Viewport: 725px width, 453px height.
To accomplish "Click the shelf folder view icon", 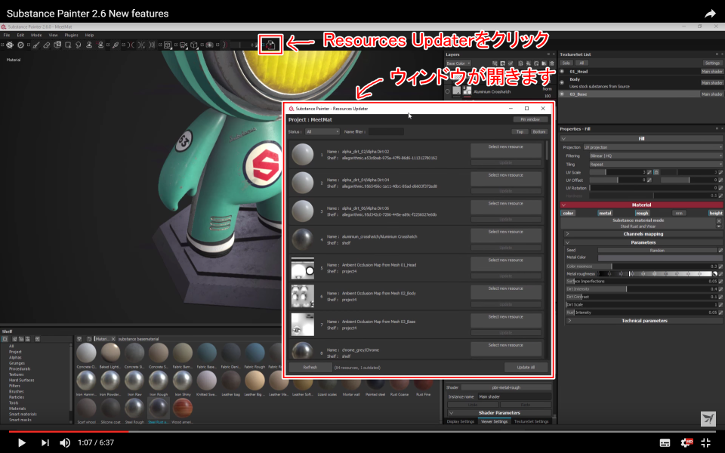I will coord(5,339).
